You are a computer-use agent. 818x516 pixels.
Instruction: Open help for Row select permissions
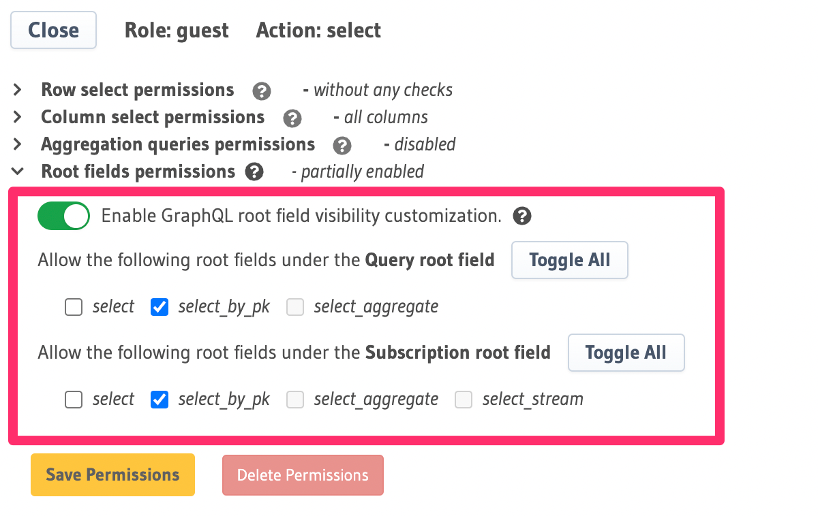click(261, 91)
